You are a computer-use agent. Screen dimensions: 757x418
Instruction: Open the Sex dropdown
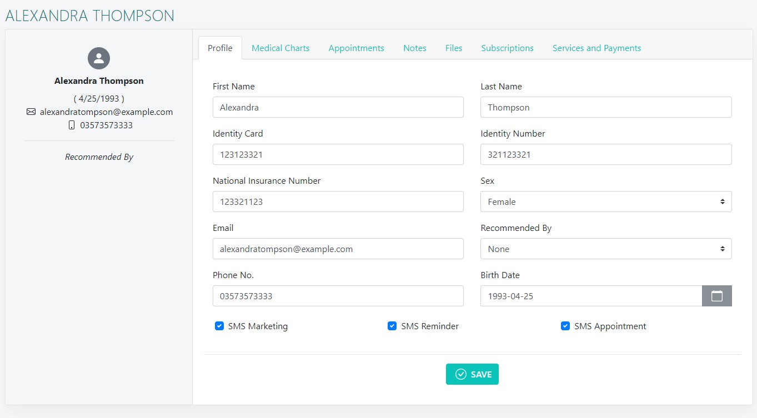pos(605,202)
